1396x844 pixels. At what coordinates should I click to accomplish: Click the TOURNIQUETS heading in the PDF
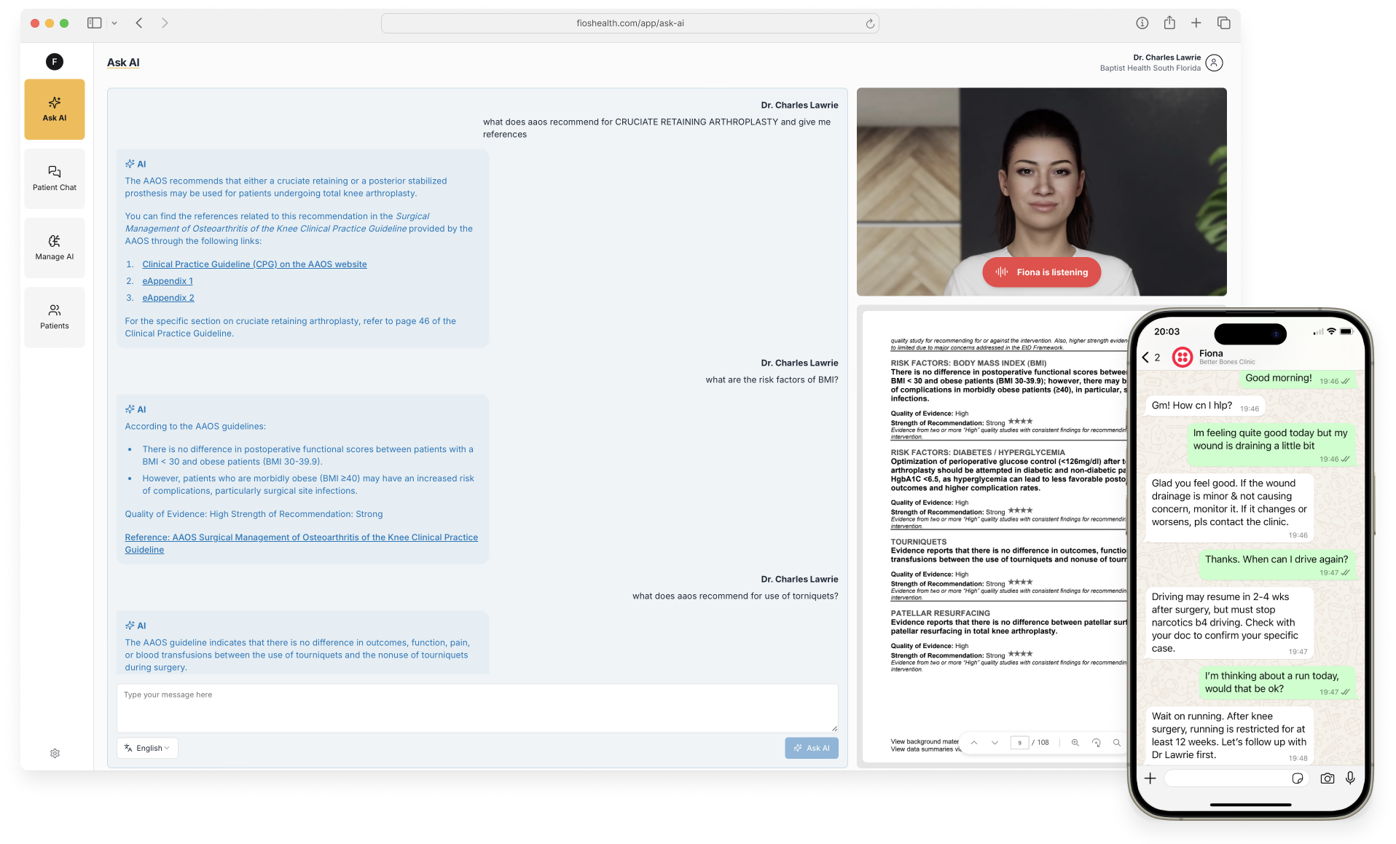tap(918, 542)
